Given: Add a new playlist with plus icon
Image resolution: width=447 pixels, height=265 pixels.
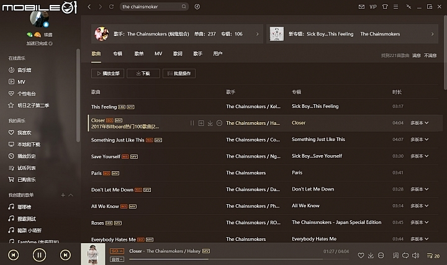Looking at the screenshot, I should click(63, 195).
